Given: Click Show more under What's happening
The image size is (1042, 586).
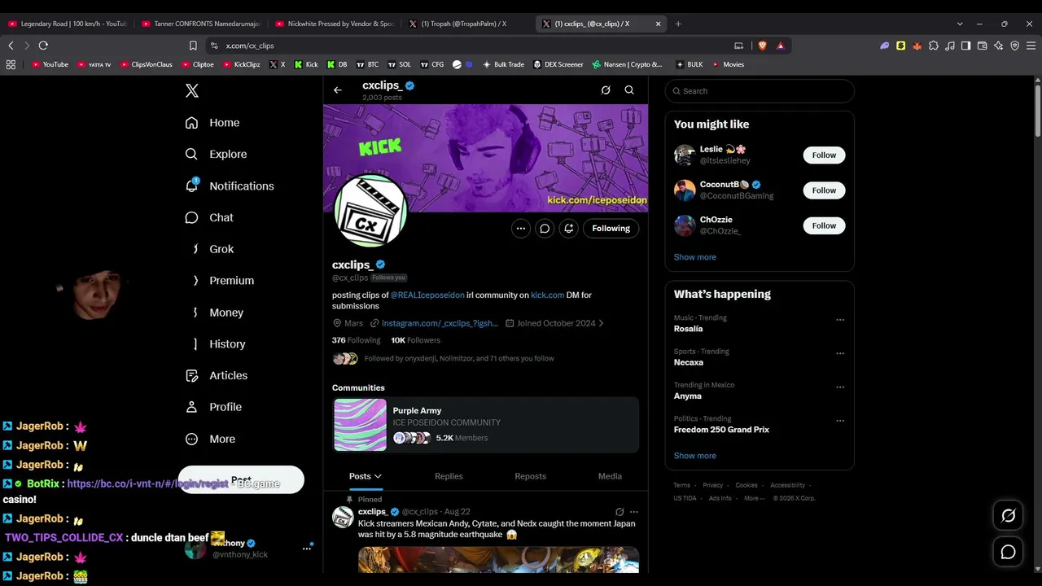Looking at the screenshot, I should point(694,456).
